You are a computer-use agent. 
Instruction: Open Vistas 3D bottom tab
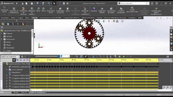tap(24, 92)
